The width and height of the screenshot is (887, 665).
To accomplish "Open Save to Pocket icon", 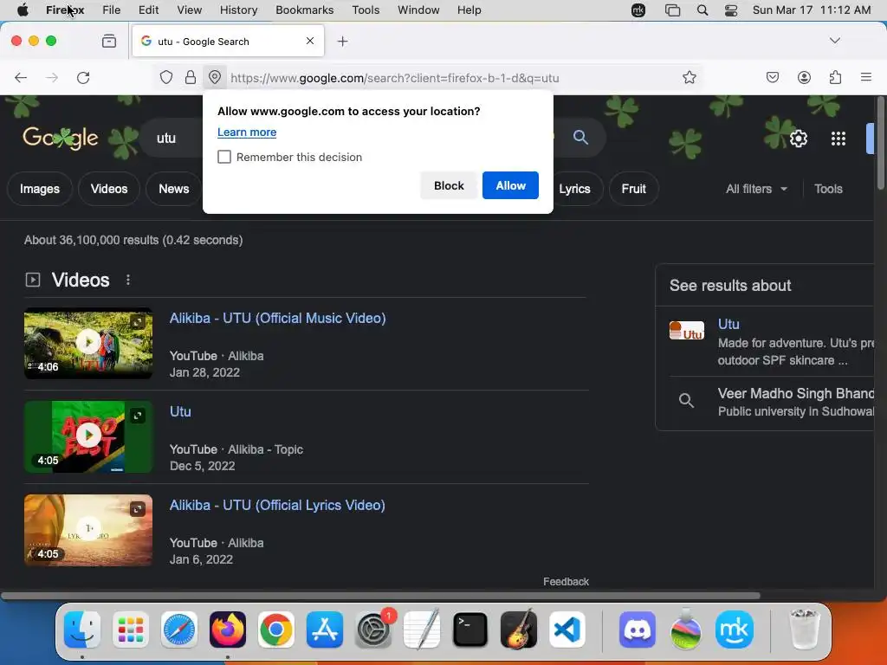I will (772, 77).
